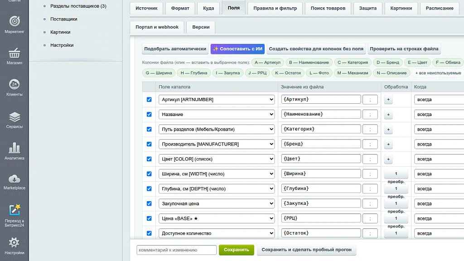Open the Закупочная цена dropdown
The image size is (464, 261).
point(217,203)
